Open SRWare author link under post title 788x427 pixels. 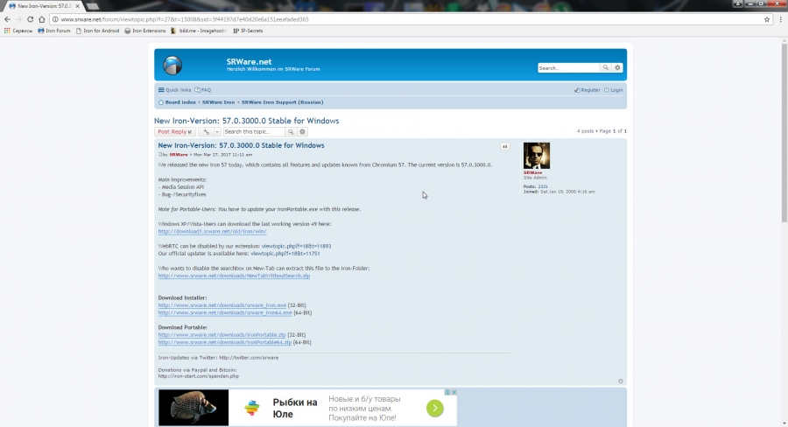point(179,155)
